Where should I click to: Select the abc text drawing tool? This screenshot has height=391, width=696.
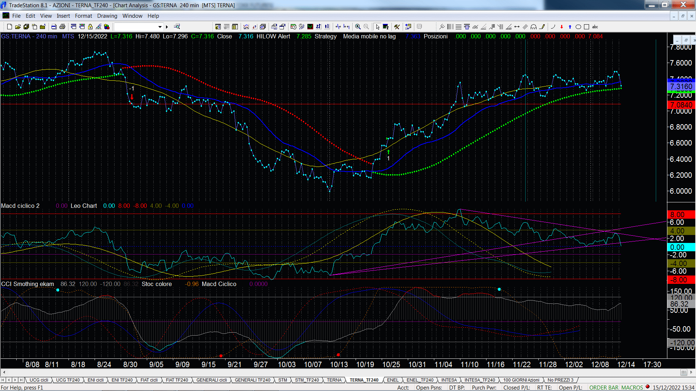click(x=595, y=27)
